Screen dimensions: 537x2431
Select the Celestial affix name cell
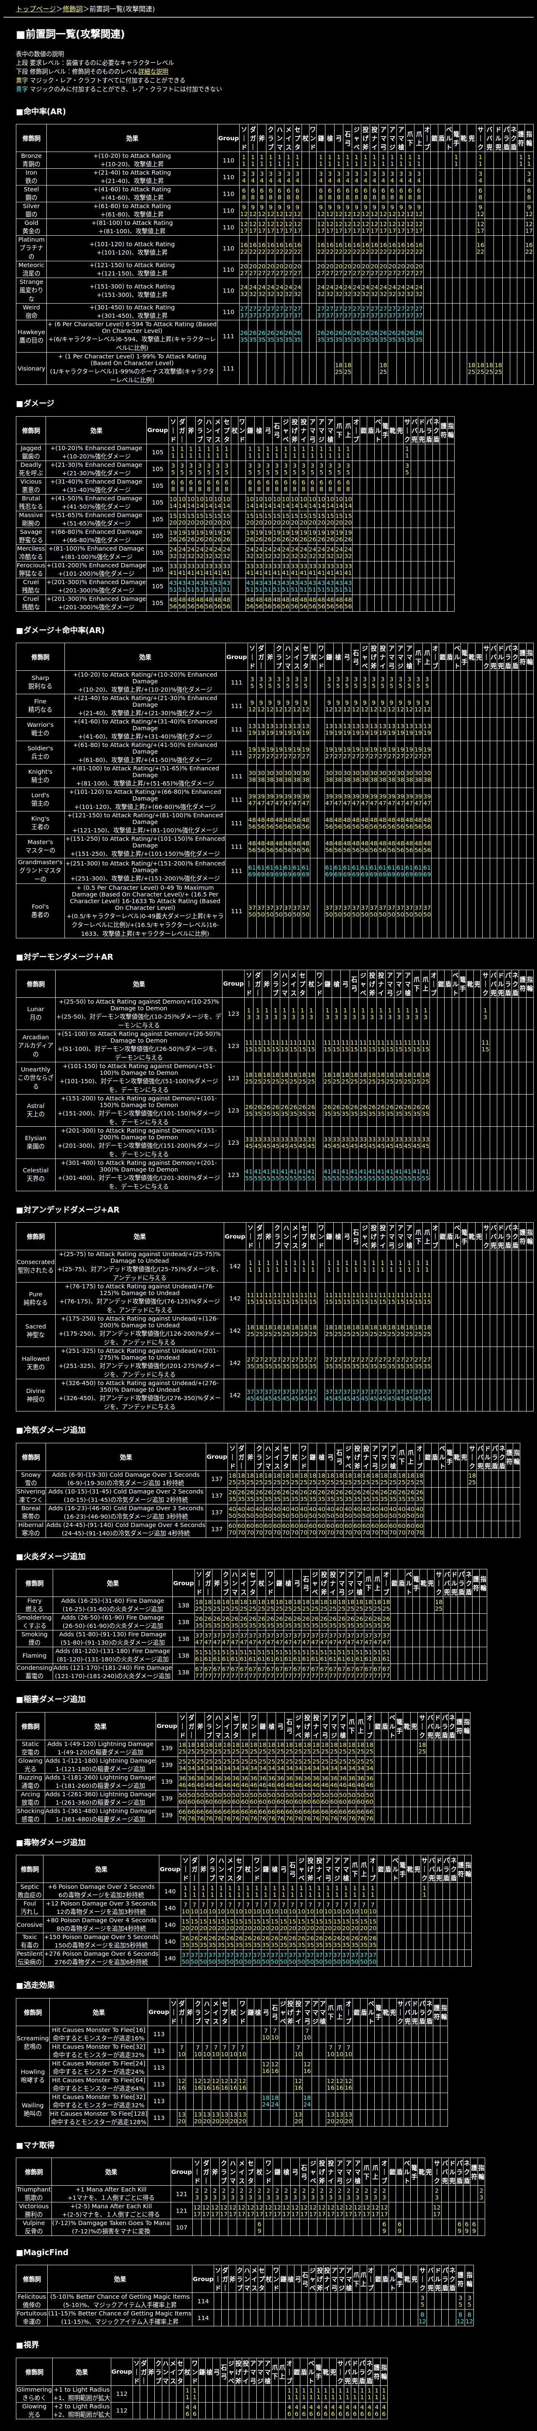[36, 1175]
